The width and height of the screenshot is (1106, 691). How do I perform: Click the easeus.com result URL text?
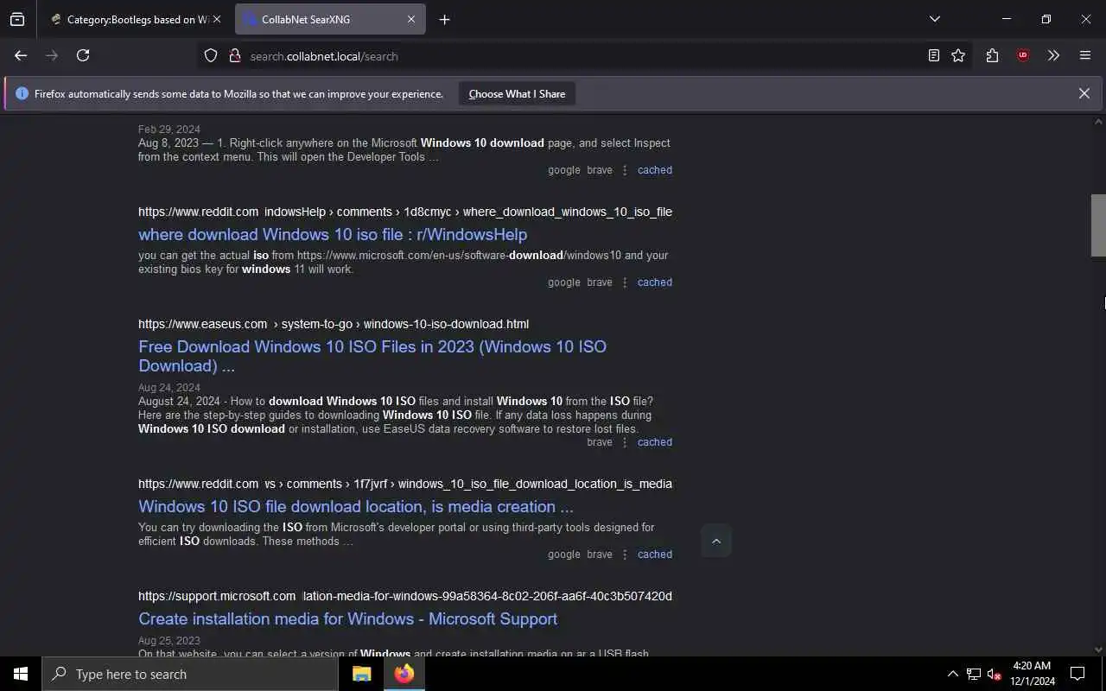pos(334,324)
